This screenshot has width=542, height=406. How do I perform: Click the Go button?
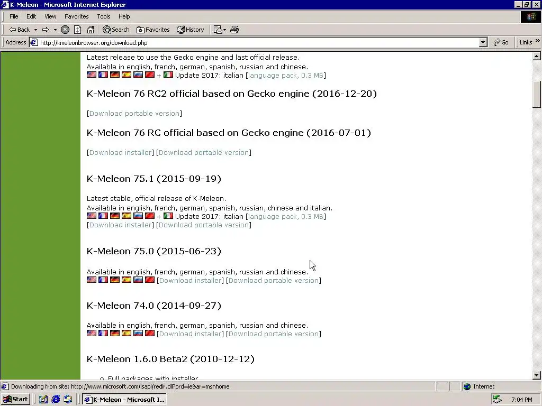click(x=501, y=42)
